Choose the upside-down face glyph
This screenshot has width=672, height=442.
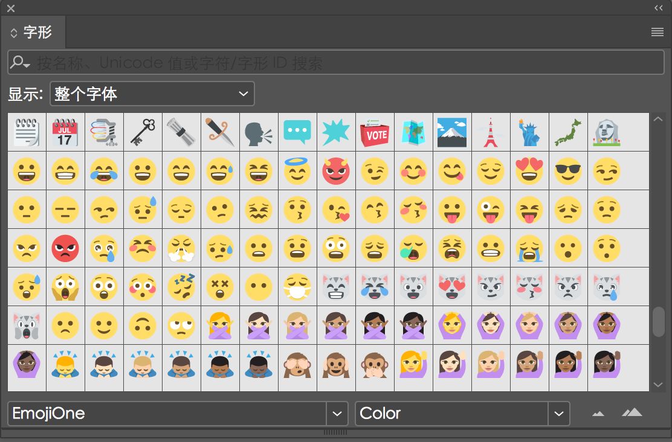tap(143, 325)
